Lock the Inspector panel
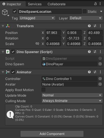Image resolution: width=104 pixels, height=138 pixels. 95,4
